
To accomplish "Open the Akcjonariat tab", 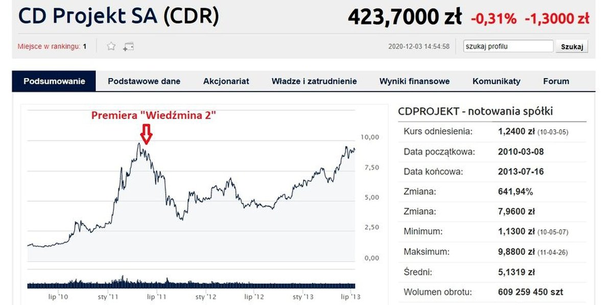I will (226, 81).
